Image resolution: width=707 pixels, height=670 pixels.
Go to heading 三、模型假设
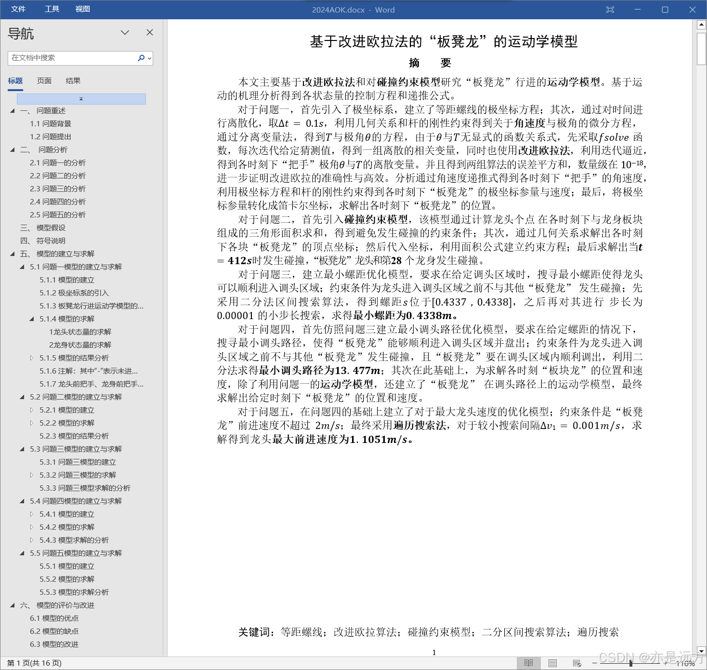[x=43, y=228]
